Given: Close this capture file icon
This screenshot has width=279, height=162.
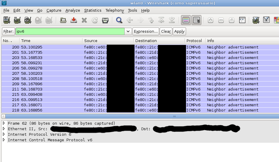Looking at the screenshot, I should point(84,20).
